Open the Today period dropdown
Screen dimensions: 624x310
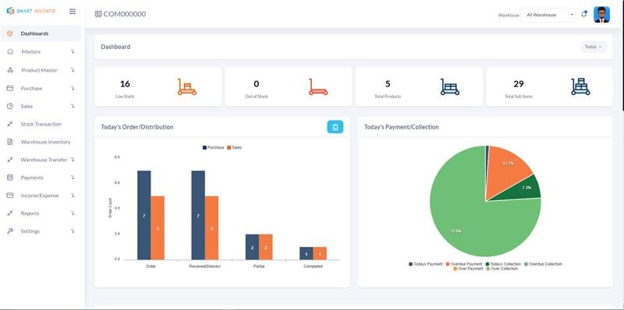pyautogui.click(x=594, y=47)
